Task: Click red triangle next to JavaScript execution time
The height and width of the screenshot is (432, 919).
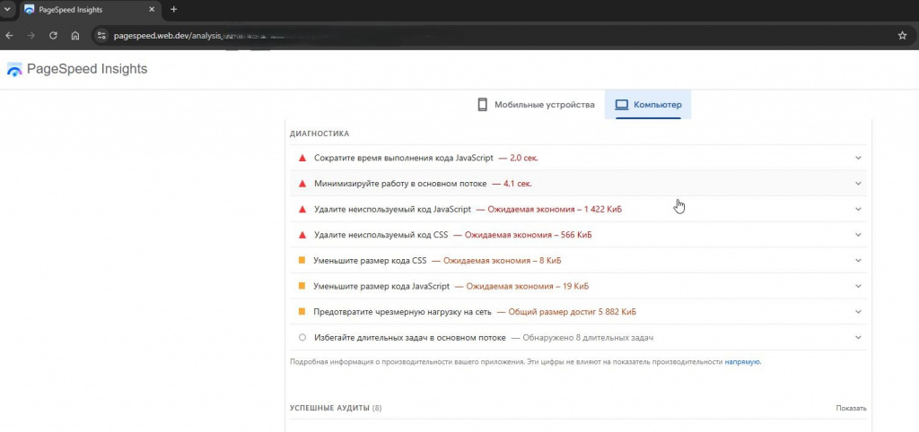Action: tap(302, 158)
